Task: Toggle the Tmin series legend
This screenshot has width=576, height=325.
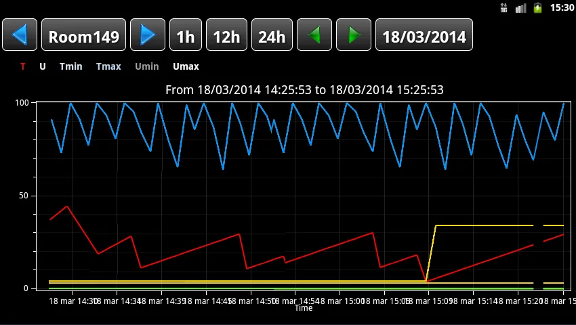Action: 71,66
